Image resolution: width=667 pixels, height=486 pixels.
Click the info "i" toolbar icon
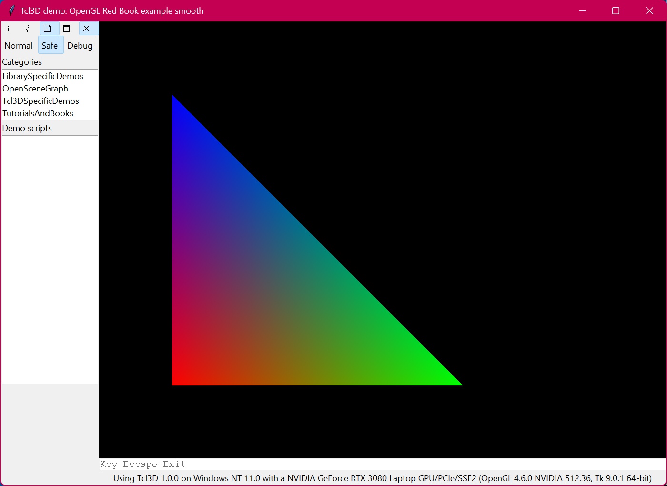8,29
